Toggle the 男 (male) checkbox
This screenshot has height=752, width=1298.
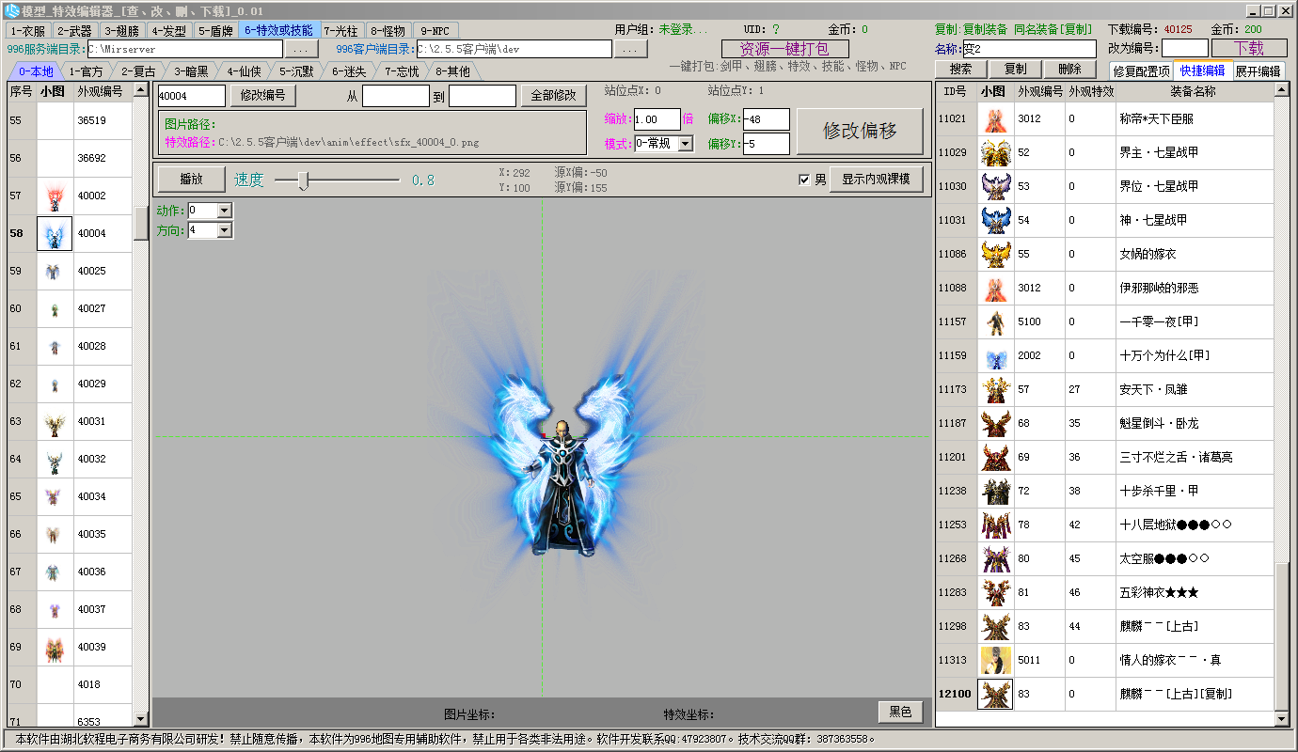coord(804,180)
